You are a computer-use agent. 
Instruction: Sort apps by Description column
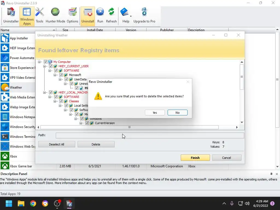click(208, 30)
